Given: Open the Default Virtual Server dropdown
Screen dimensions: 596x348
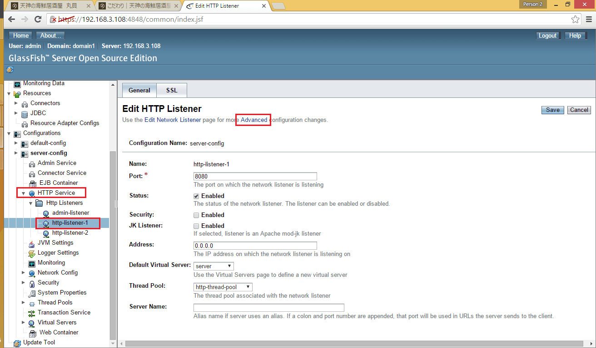Looking at the screenshot, I should click(214, 266).
